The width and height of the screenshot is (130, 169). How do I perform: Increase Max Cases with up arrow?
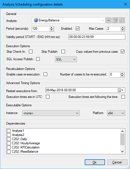coord(122,27)
